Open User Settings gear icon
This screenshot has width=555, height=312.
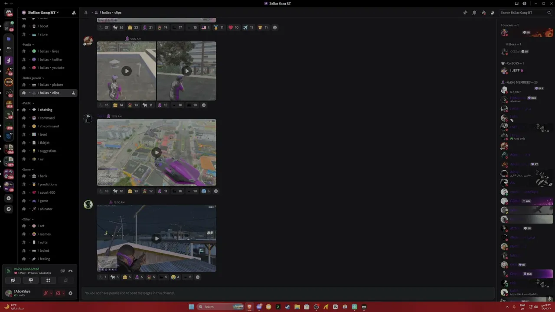tap(70, 293)
